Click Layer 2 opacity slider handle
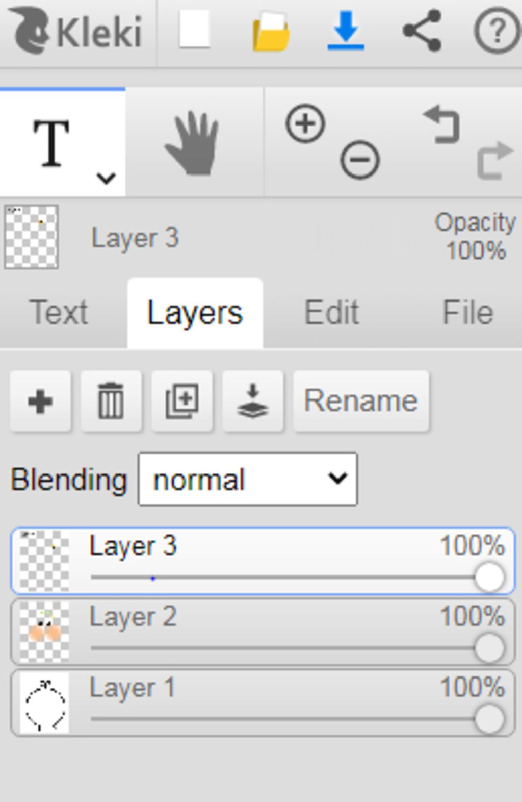The width and height of the screenshot is (522, 802). (x=489, y=648)
